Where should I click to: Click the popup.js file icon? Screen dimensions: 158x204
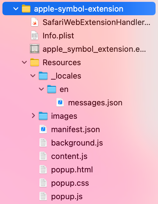coord(43,196)
